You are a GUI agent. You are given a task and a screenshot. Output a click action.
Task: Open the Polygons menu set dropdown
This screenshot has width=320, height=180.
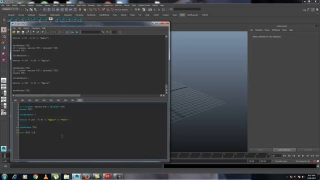tap(10, 9)
